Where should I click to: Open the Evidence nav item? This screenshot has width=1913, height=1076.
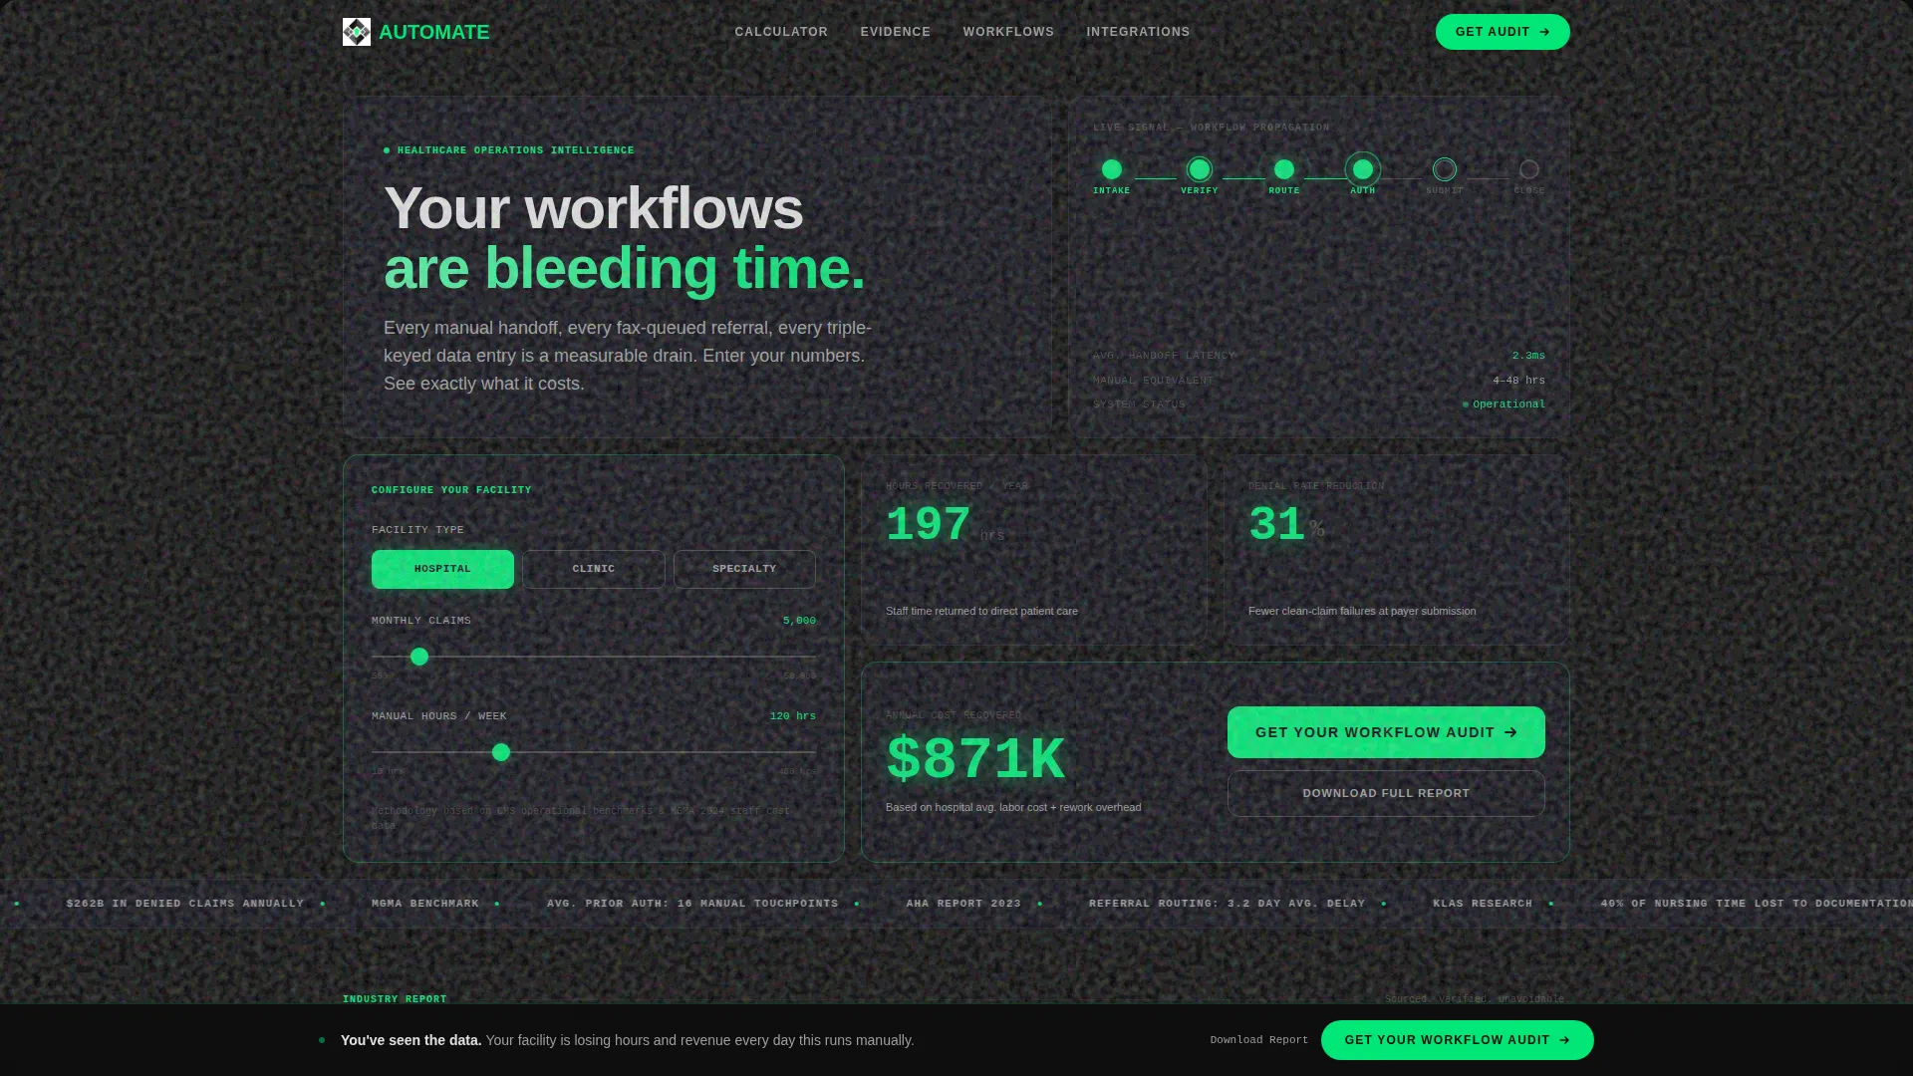(896, 32)
